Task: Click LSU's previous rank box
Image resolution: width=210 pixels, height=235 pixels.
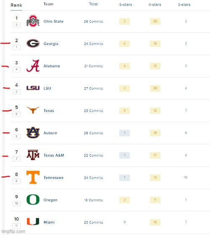Action: pyautogui.click(x=16, y=92)
